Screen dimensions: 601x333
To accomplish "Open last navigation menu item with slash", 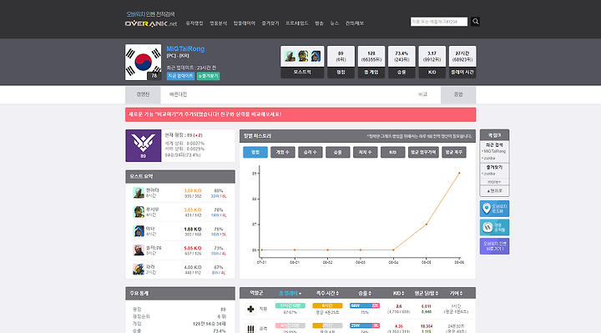I will click(x=355, y=23).
